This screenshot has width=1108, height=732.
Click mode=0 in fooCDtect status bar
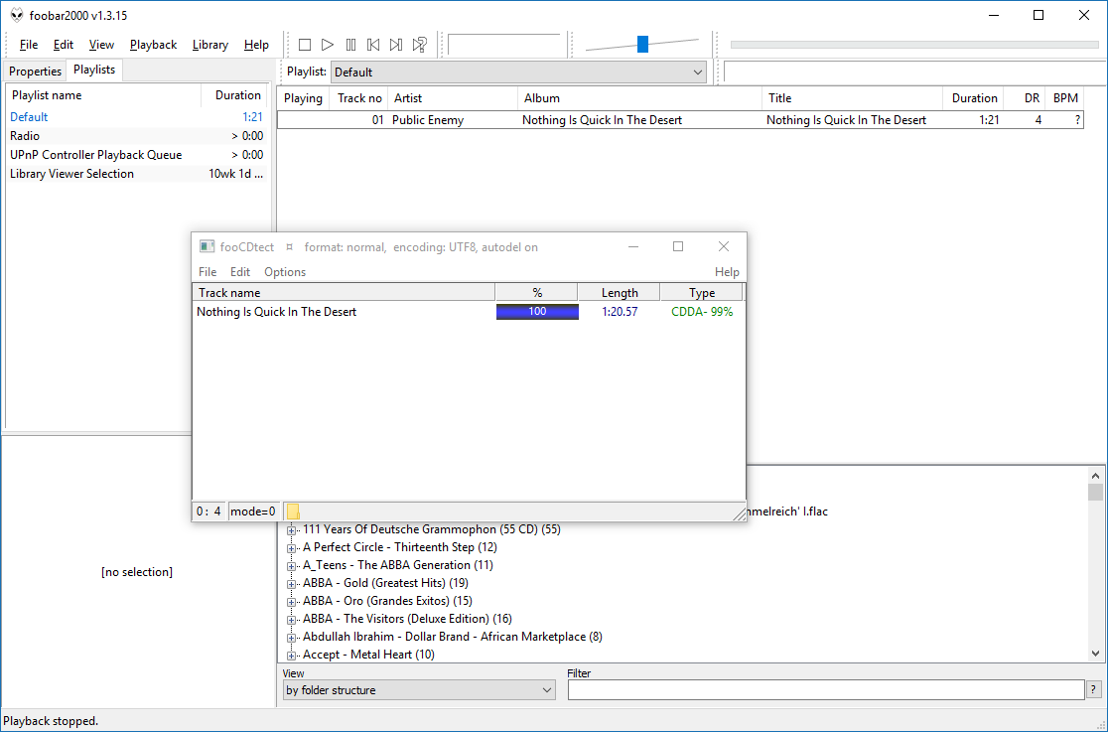point(253,512)
